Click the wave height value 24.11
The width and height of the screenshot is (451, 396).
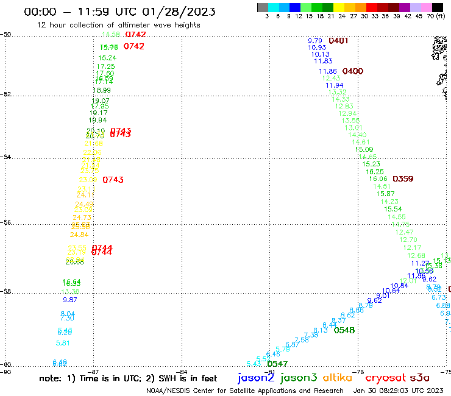[85, 196]
